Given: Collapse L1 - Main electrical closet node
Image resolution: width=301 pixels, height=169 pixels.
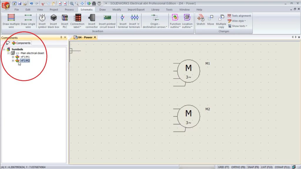Looking at the screenshot, I should pyautogui.click(x=9, y=53).
